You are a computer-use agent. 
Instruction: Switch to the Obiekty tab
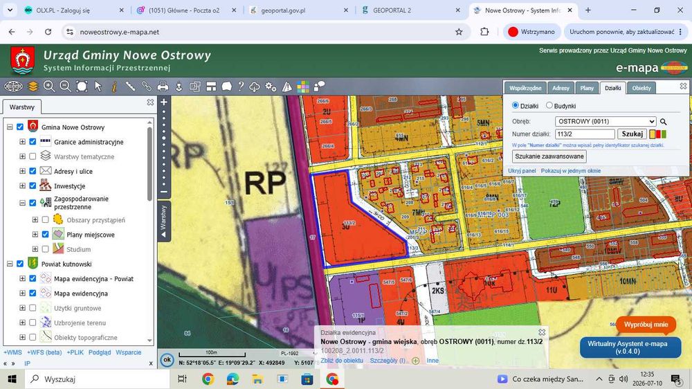641,88
